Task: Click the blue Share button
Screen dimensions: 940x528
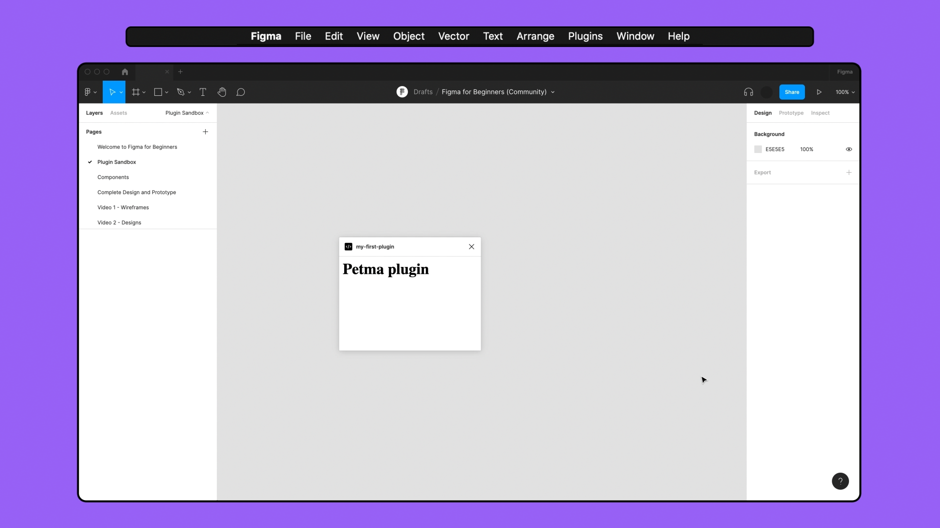Action: tap(792, 92)
